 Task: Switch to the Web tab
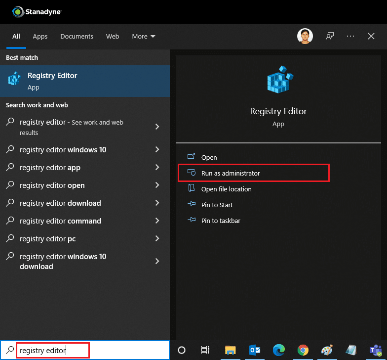point(113,37)
